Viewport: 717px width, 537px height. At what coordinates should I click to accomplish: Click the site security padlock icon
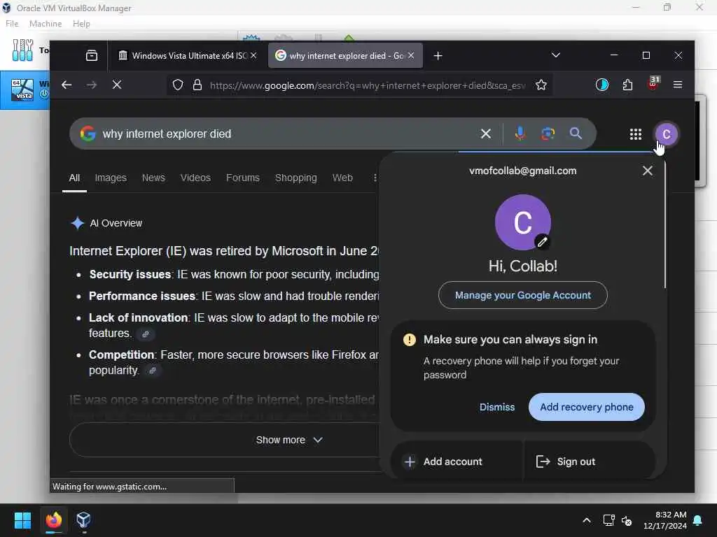click(197, 85)
